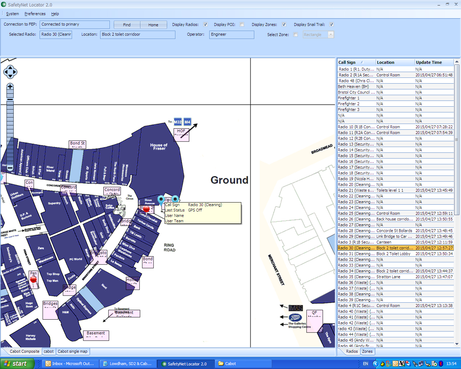Pan the map right with the right arrow
461x369 pixels.
coord(15,72)
